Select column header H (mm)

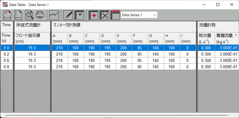pyautogui.click(x=172, y=38)
